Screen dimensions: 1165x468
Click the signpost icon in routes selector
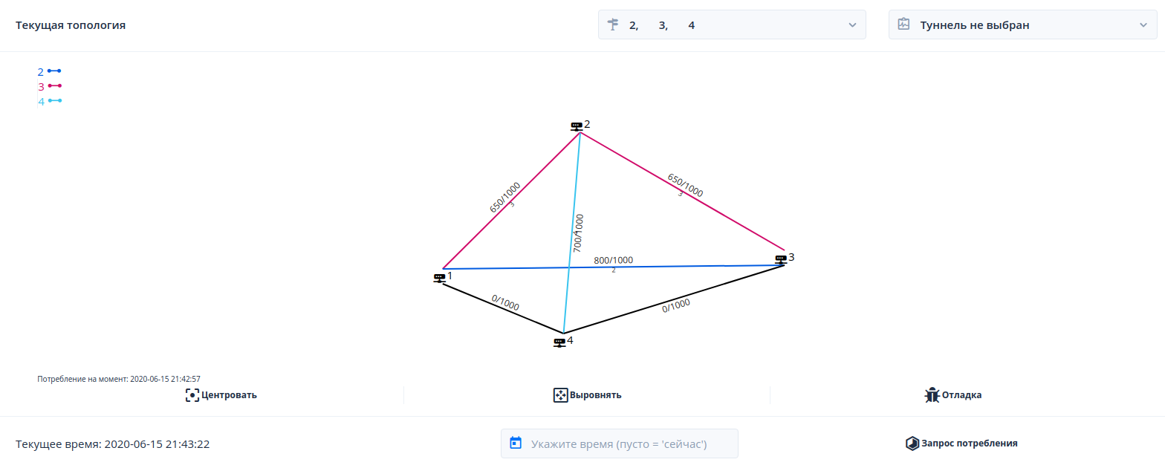(x=613, y=25)
